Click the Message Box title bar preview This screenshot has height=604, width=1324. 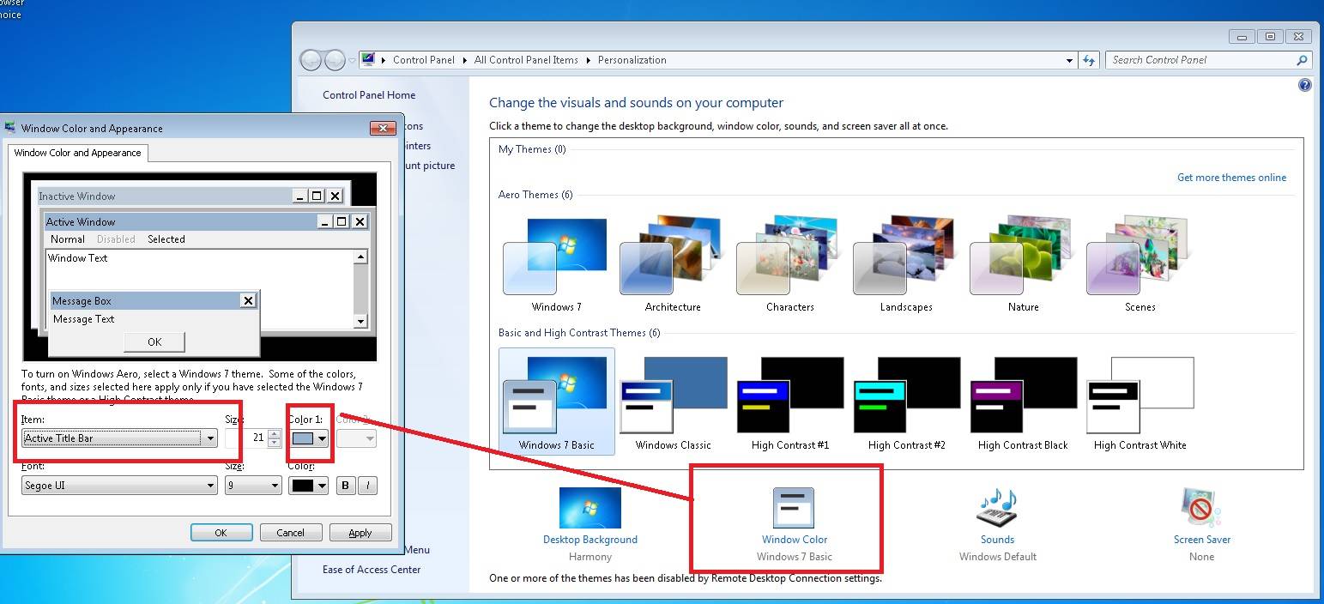(154, 300)
